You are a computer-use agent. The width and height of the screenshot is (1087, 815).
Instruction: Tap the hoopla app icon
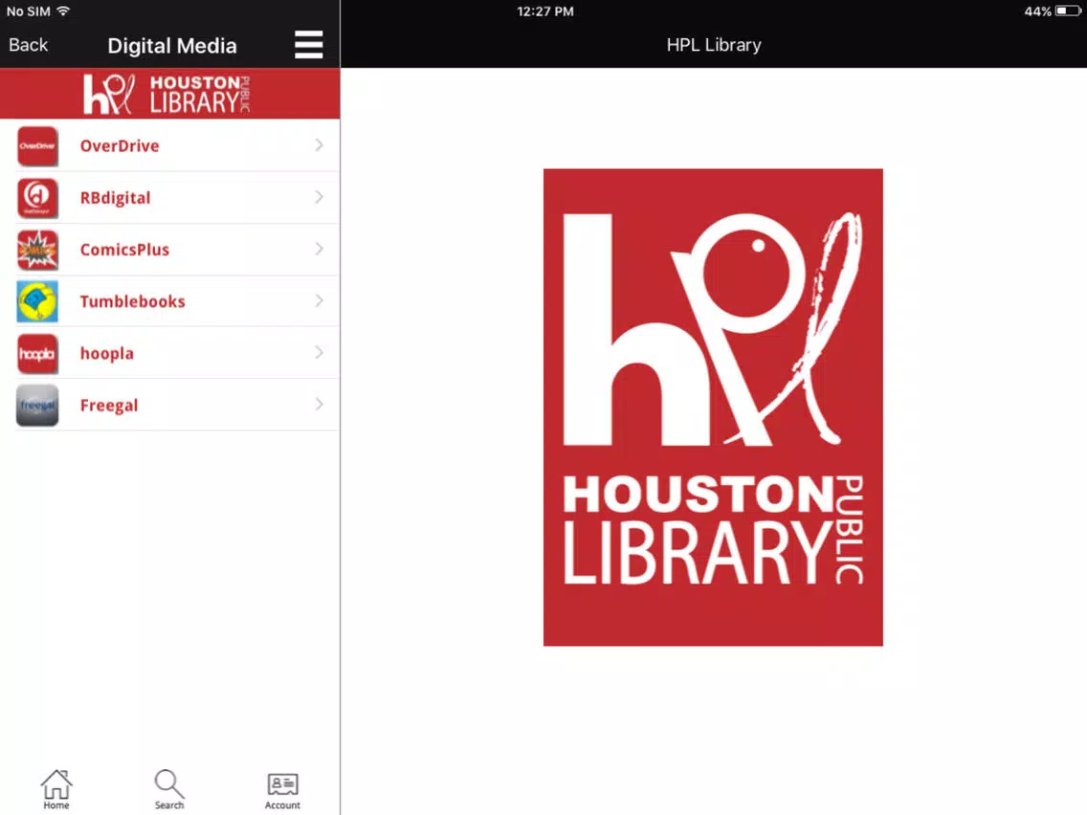click(x=37, y=353)
